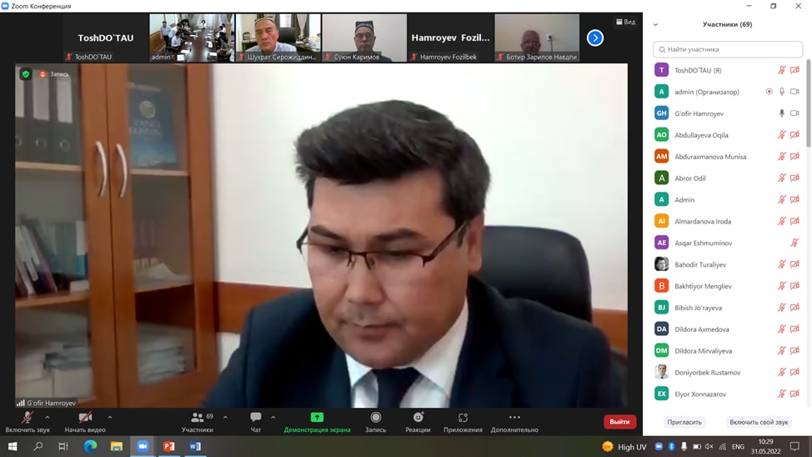Click Включить свой звук button
812x457 pixels.
pos(759,422)
